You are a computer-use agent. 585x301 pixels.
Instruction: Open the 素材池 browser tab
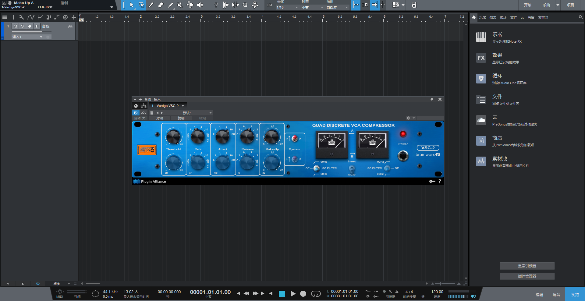click(543, 17)
